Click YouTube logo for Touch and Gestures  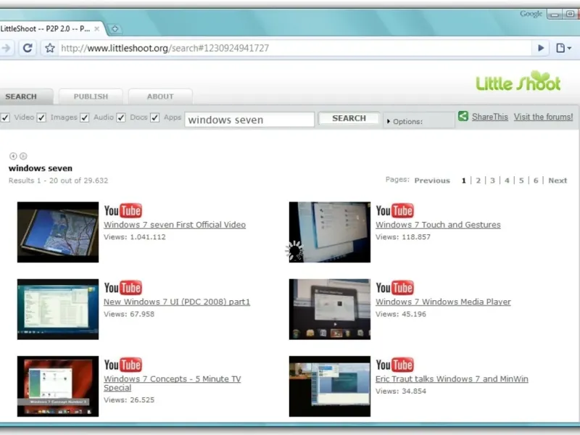tap(394, 211)
